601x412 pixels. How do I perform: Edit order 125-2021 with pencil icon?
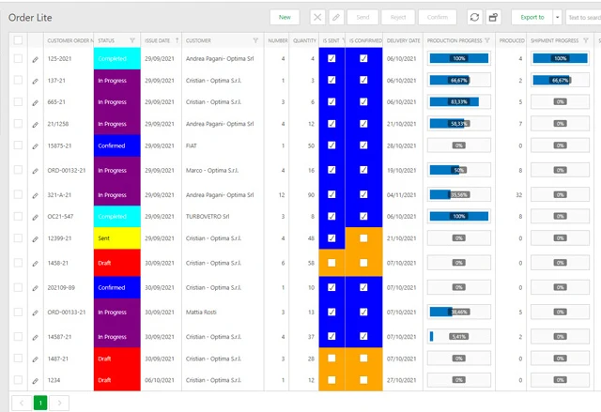[36, 59]
